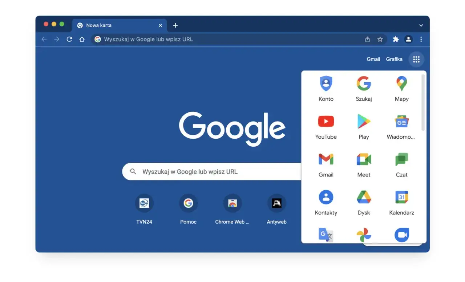
Task: Open Chrome's three-dot menu
Action: coord(421,39)
